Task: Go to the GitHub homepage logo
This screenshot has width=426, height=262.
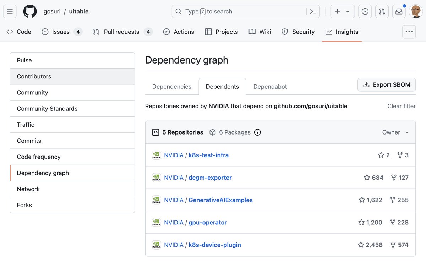Action: pos(30,11)
